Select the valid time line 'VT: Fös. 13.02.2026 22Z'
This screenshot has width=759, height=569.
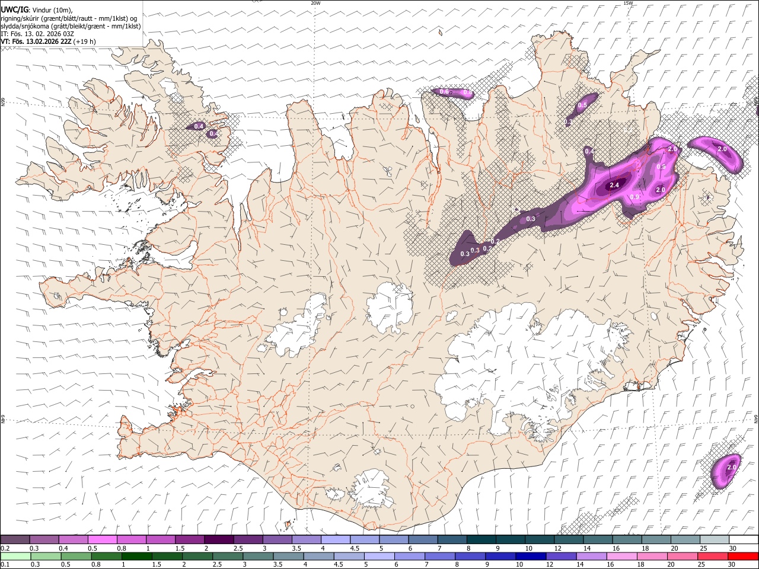click(37, 41)
